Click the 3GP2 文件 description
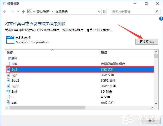Viewport: 163px width, 126px height. 108,80
